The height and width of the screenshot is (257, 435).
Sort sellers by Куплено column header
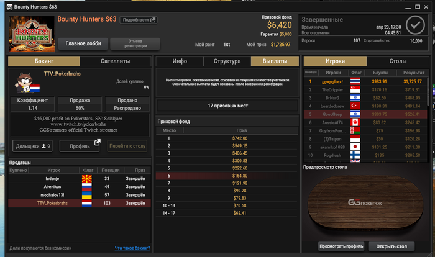click(18, 170)
